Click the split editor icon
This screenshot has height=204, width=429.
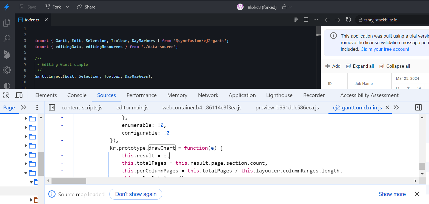(x=306, y=20)
